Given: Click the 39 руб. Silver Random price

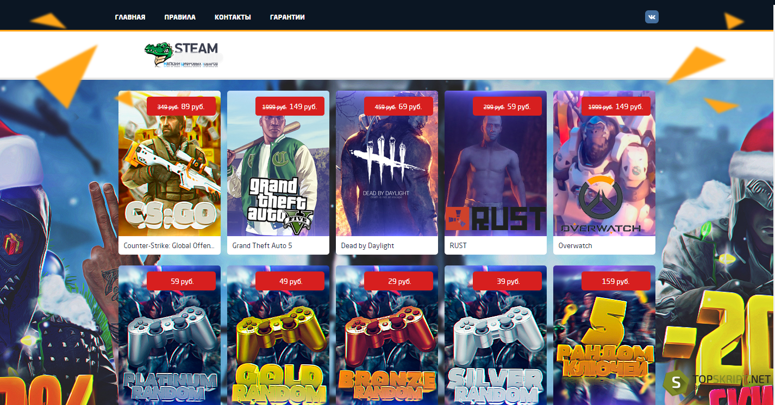Looking at the screenshot, I should pos(507,281).
